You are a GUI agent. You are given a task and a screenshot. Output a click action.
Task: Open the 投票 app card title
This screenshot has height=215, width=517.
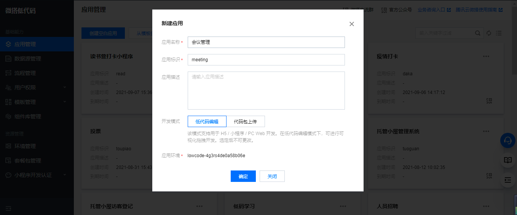pyautogui.click(x=96, y=131)
